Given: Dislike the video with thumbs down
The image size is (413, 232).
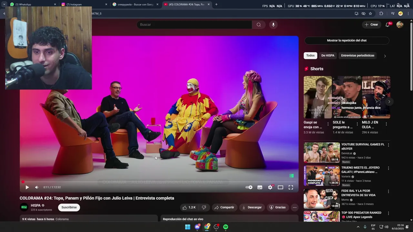Looking at the screenshot, I should tap(204, 208).
